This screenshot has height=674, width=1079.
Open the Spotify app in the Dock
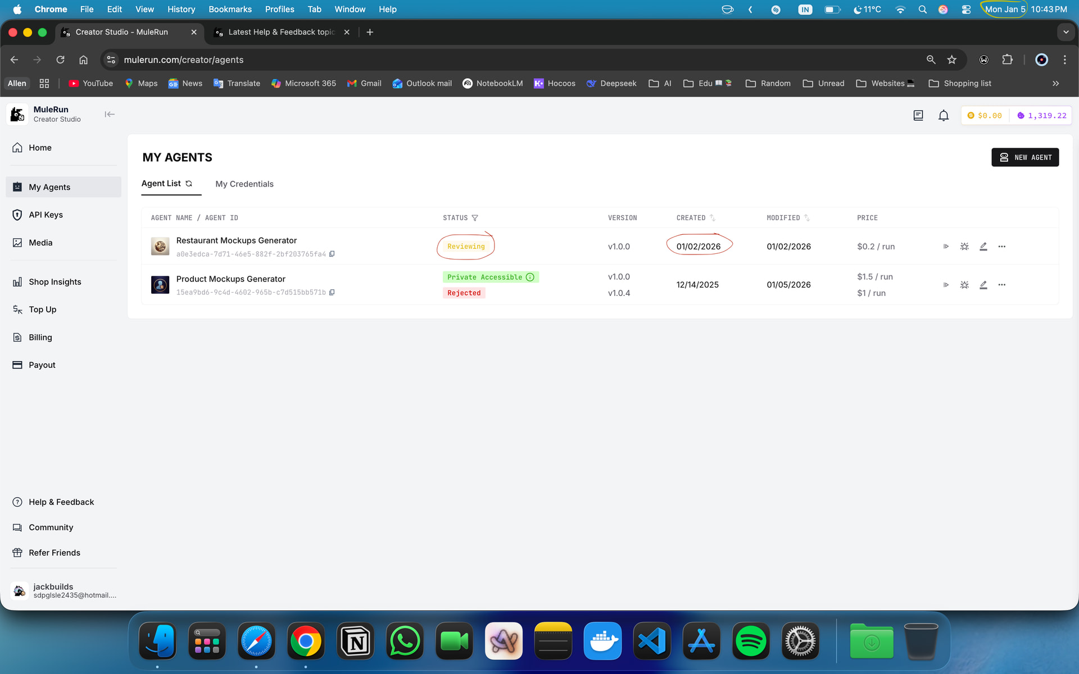(x=750, y=641)
